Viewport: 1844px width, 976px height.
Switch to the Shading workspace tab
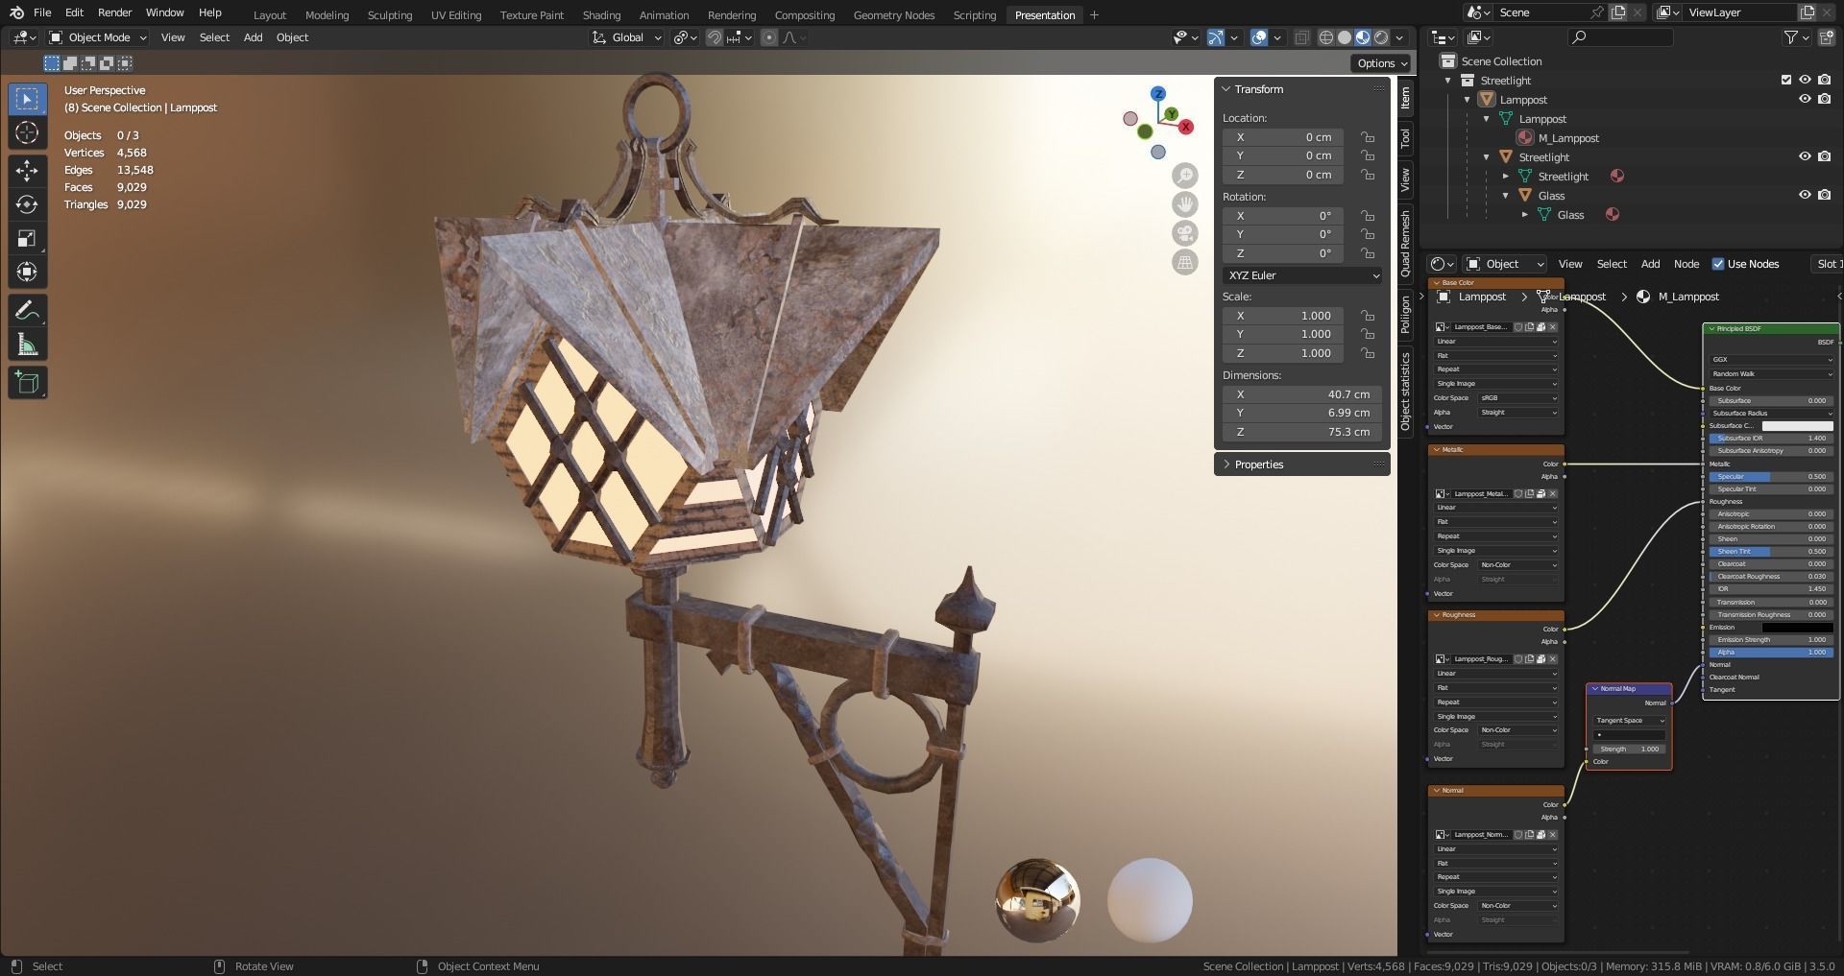pos(601,14)
